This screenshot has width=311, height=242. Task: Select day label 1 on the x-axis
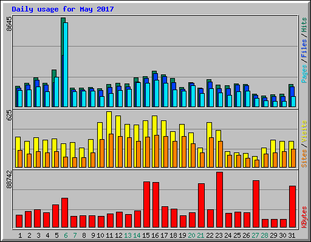tap(20, 235)
